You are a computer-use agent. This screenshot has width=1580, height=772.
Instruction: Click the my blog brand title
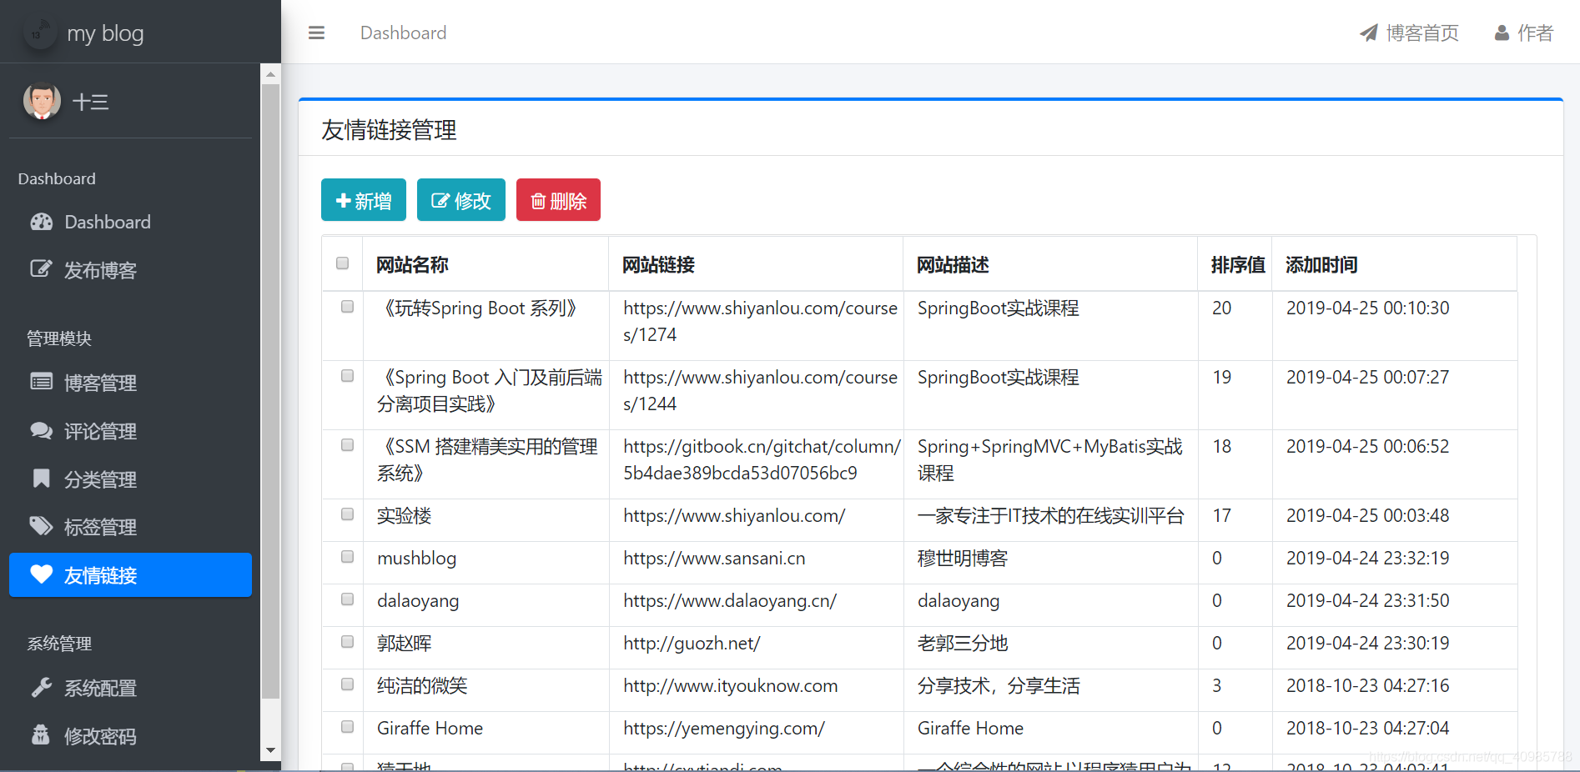point(105,33)
